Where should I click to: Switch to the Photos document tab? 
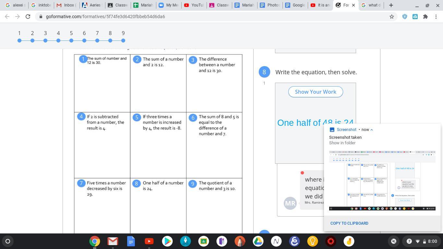[270, 5]
